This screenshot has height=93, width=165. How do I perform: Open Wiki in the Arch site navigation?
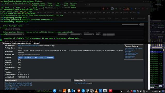110,18
